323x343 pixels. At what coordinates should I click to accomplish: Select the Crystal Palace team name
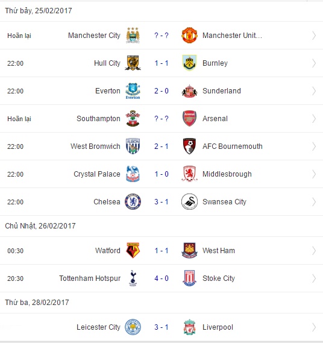(x=97, y=174)
